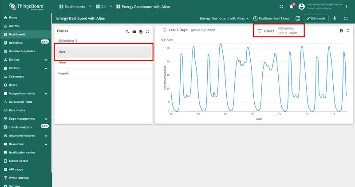The image size is (355, 187).
Task: Open columns to display in Entities widget
Action: click(x=134, y=31)
